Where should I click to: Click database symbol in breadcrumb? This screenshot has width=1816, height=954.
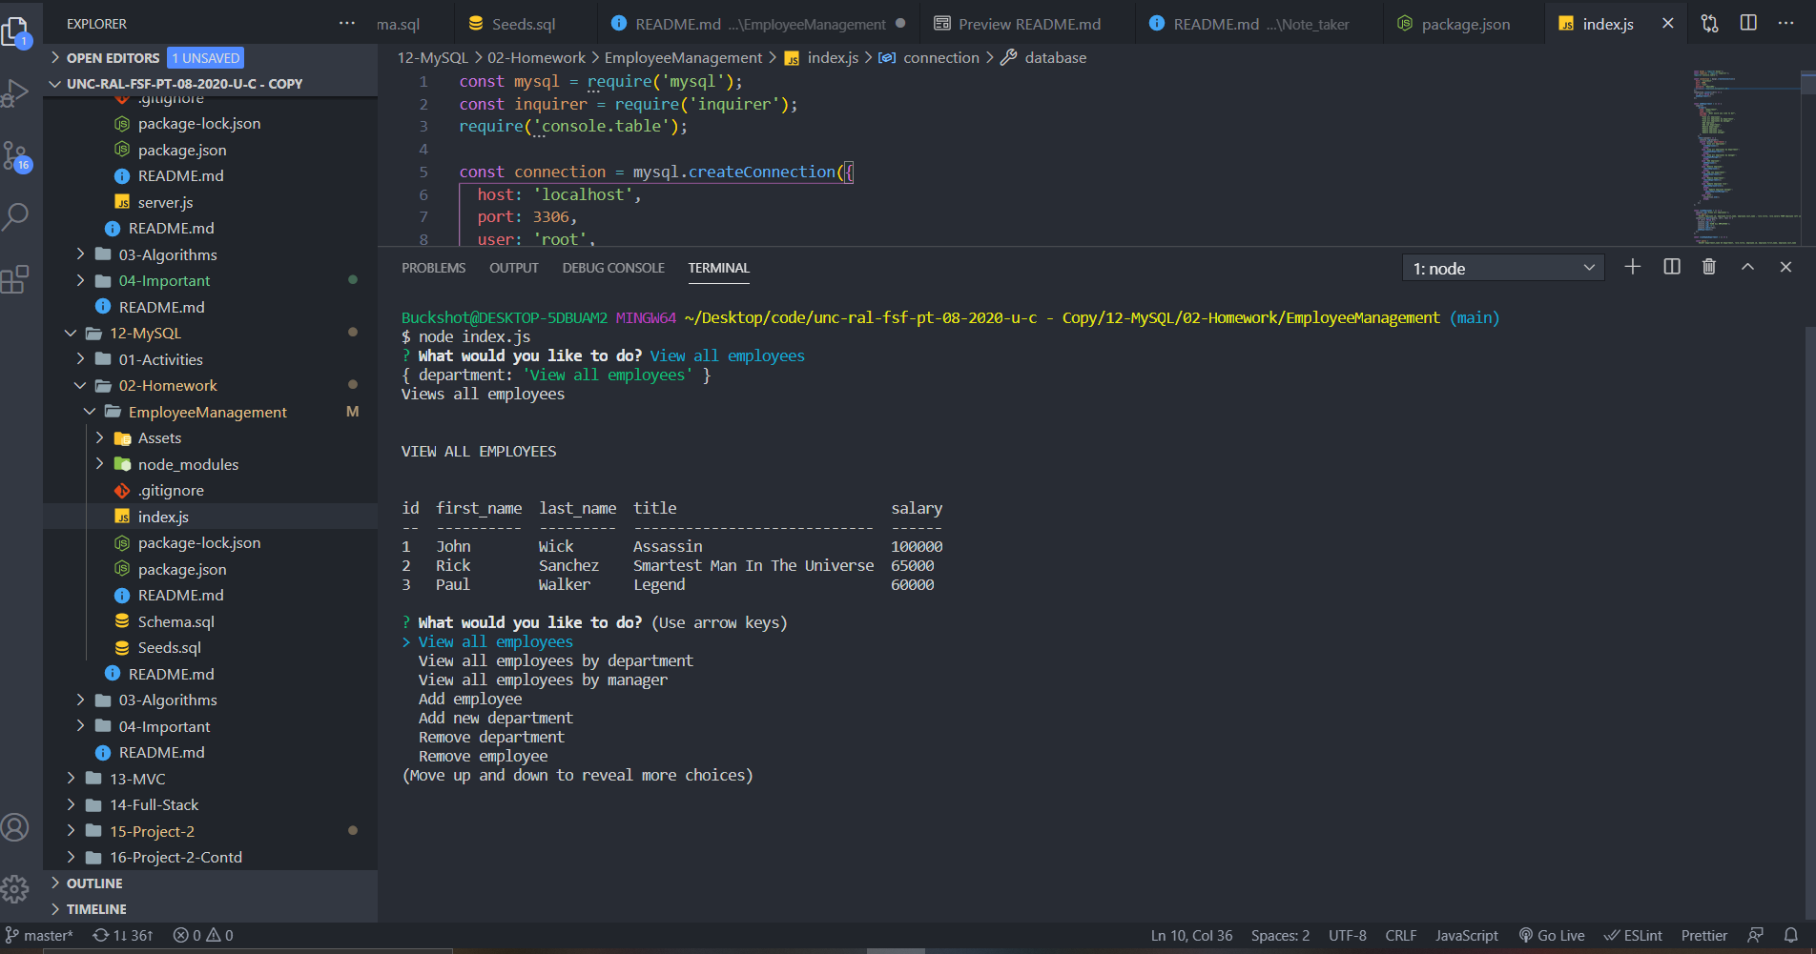[x=1043, y=58]
